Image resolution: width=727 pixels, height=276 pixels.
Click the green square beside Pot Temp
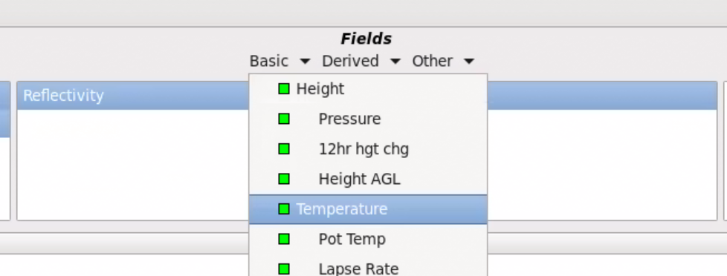tap(284, 239)
